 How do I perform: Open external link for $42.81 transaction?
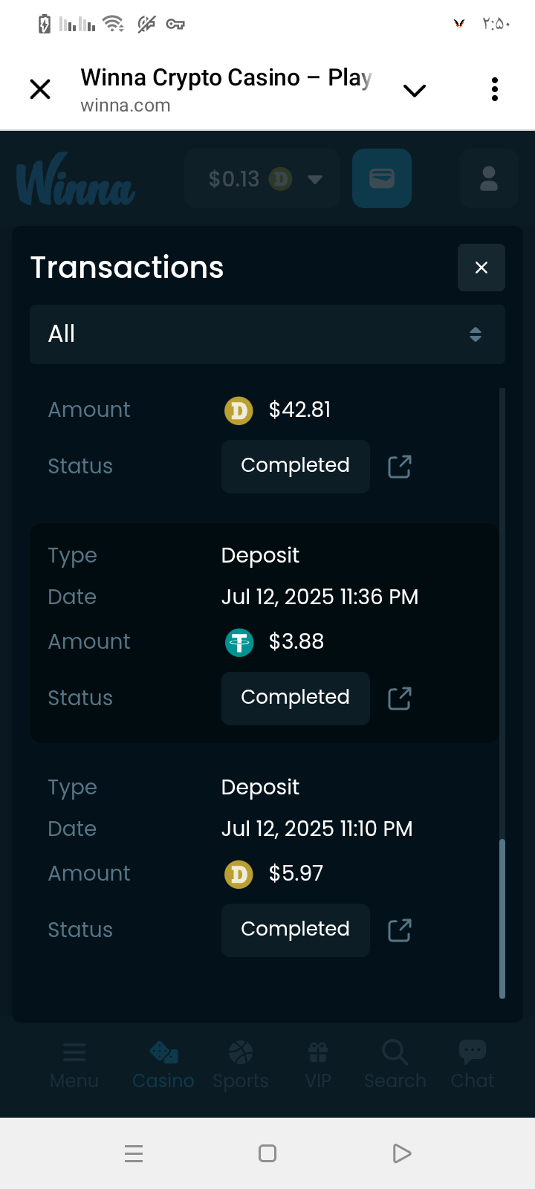click(400, 467)
